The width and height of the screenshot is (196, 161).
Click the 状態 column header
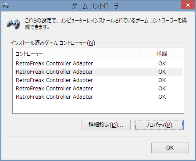pyautogui.click(x=162, y=54)
